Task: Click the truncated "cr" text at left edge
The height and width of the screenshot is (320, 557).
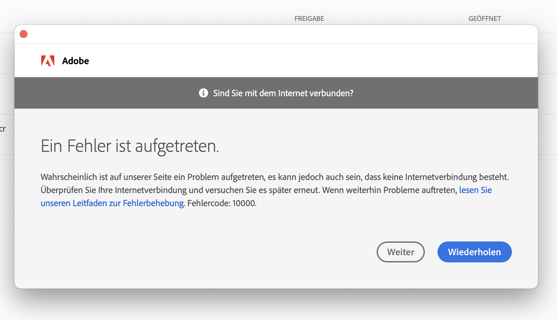Action: [3, 129]
